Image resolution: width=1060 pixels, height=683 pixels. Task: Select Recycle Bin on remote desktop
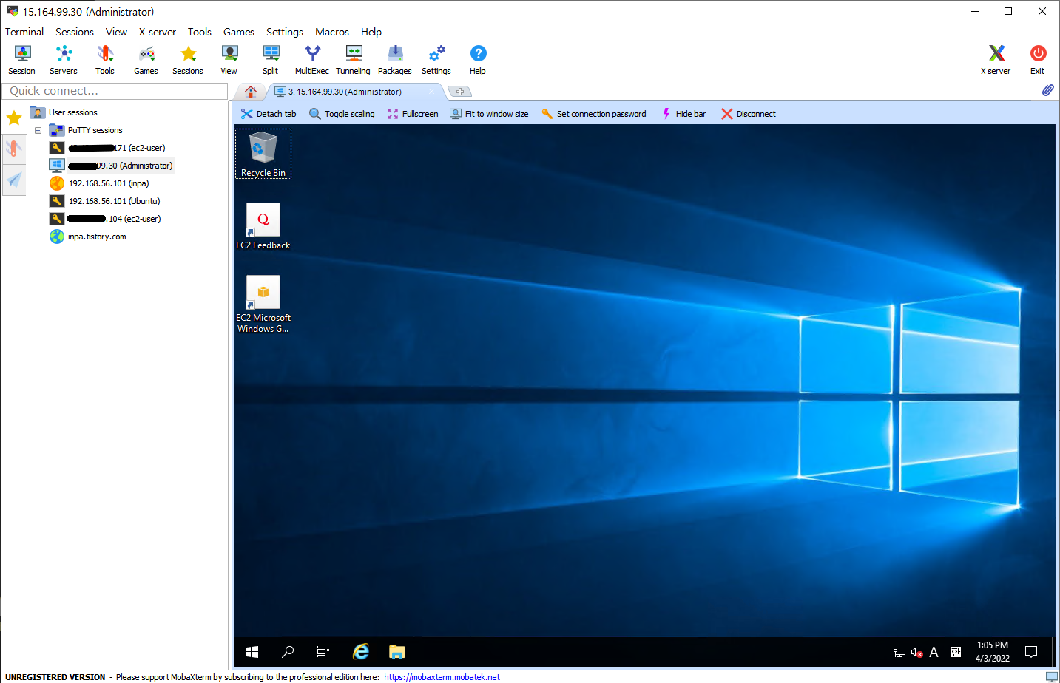point(263,154)
